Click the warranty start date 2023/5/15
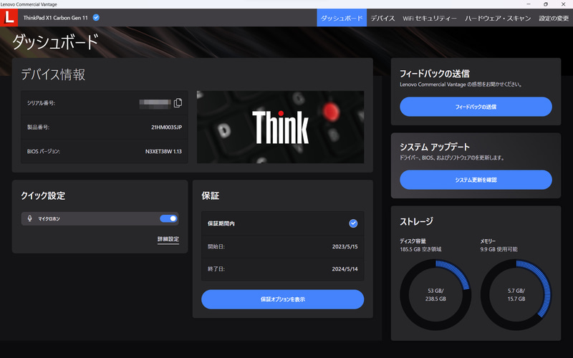This screenshot has height=358, width=573. [345, 246]
